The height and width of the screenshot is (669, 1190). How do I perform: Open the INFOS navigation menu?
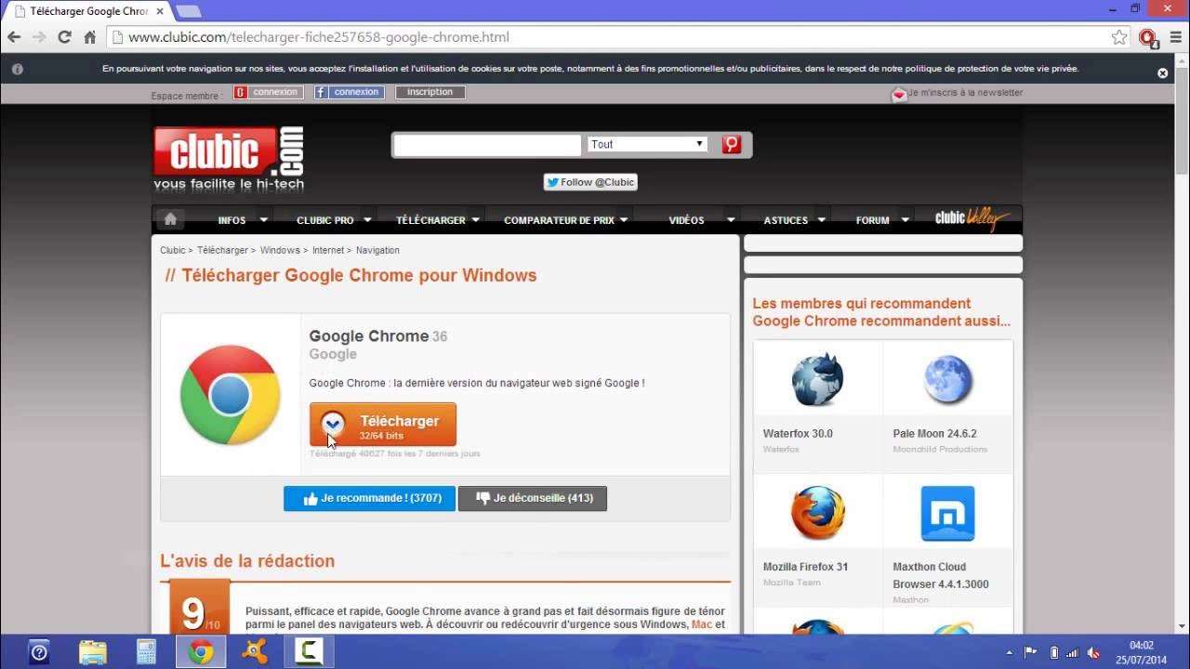click(x=232, y=220)
